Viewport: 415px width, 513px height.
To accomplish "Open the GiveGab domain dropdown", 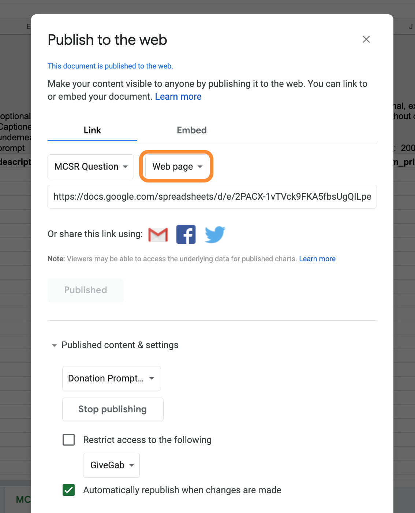I will point(112,465).
